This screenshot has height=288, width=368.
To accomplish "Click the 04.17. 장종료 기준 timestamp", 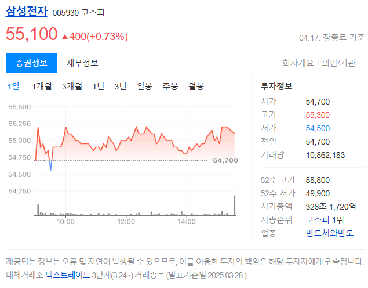I will pyautogui.click(x=331, y=38).
